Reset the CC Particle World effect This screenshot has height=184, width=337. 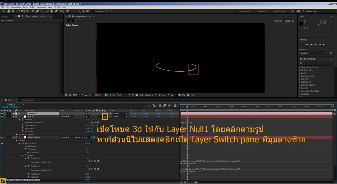[x=88, y=143]
